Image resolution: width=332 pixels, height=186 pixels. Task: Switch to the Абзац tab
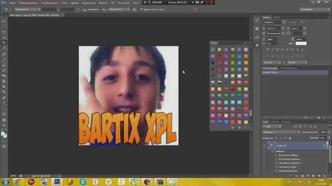[x=276, y=17]
